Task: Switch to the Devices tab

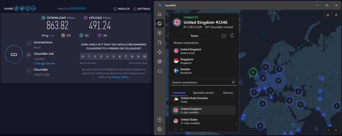Action: tap(228, 93)
